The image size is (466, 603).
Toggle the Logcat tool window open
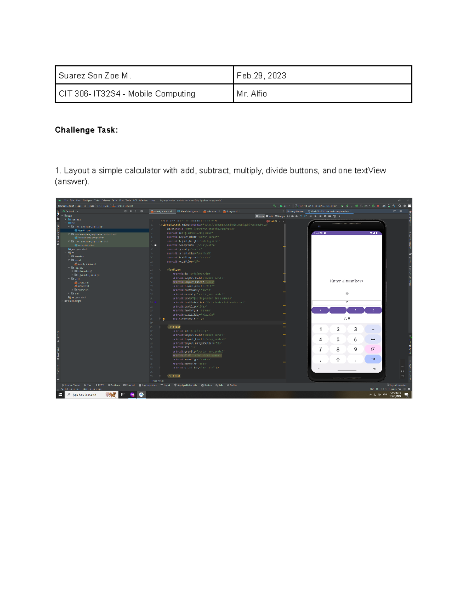pyautogui.click(x=167, y=385)
